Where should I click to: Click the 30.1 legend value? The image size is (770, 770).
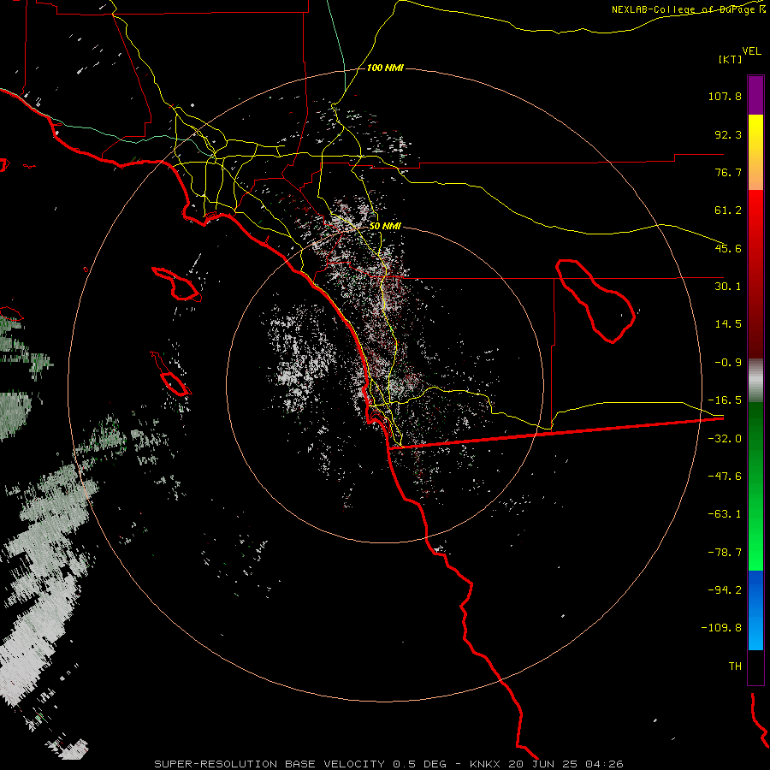coord(728,287)
